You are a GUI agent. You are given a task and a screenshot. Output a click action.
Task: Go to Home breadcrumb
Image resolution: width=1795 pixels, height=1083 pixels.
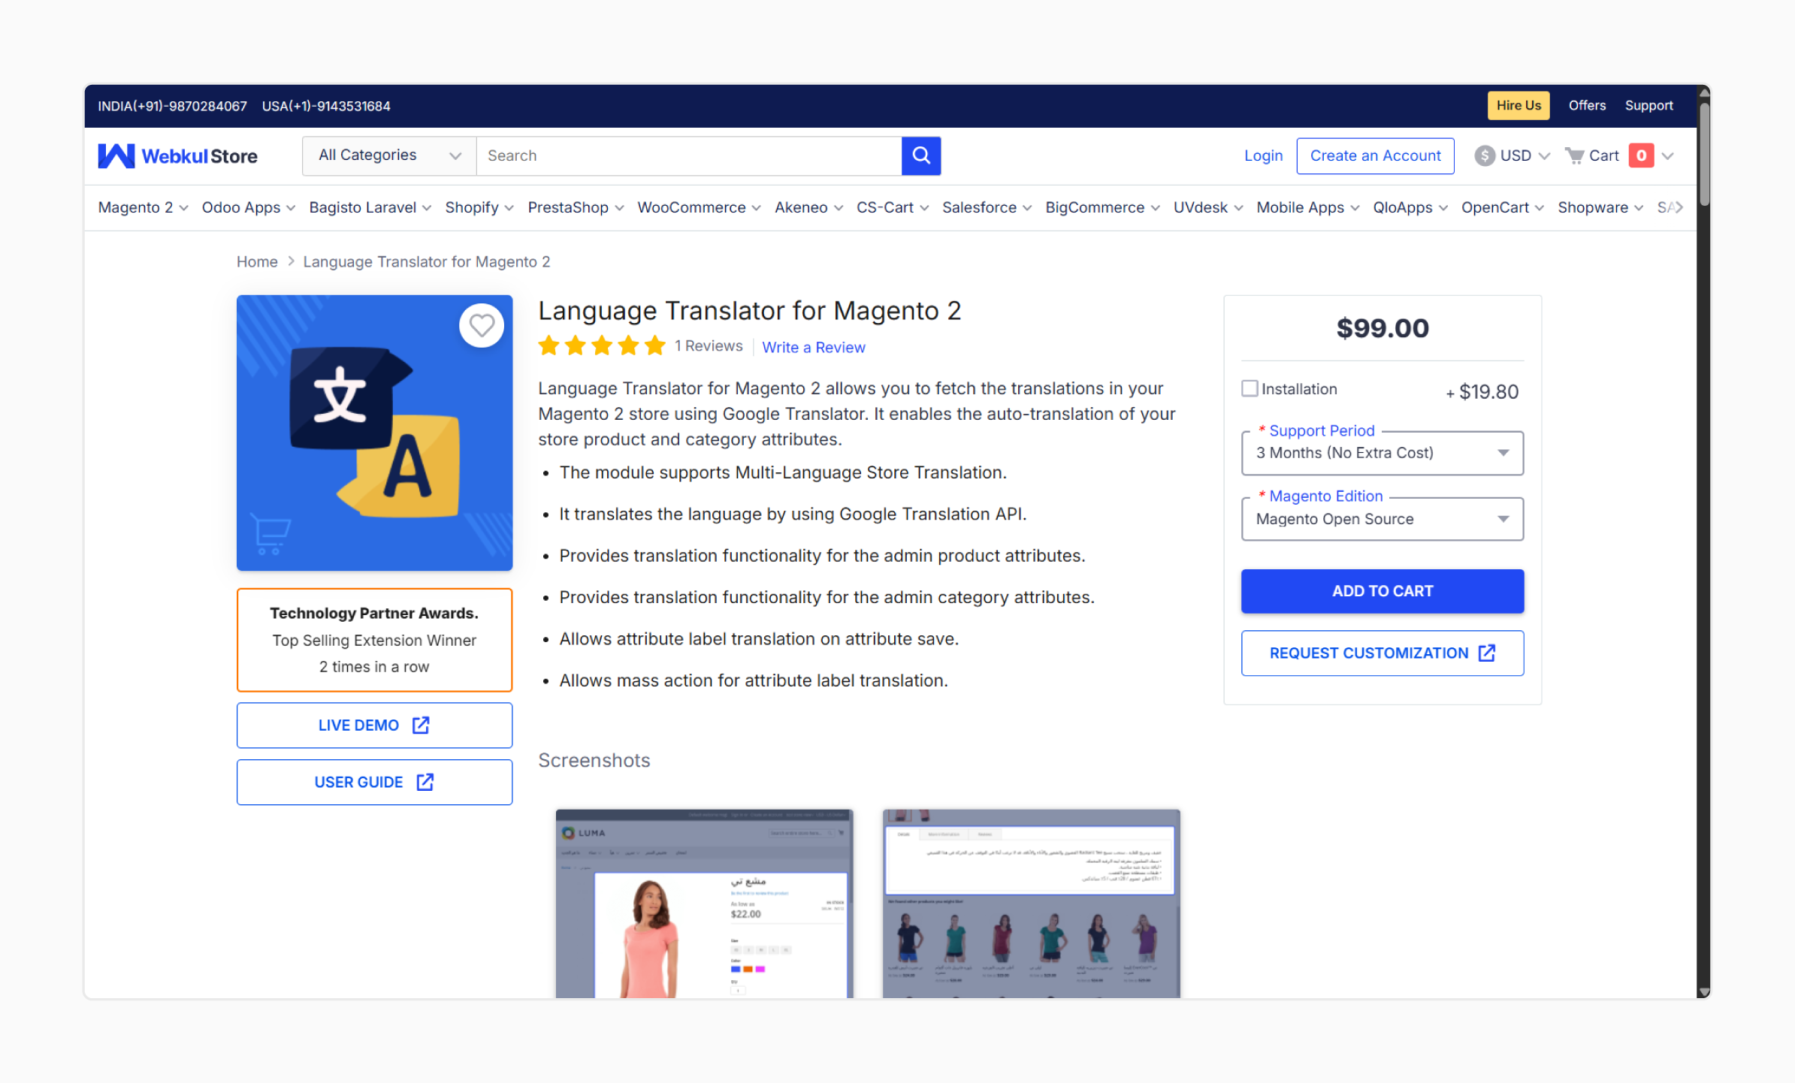click(256, 261)
